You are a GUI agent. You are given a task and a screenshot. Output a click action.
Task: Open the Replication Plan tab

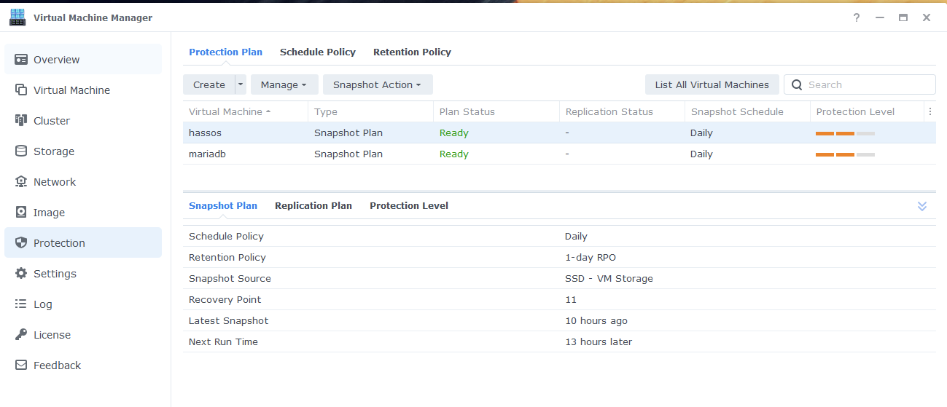coord(313,205)
